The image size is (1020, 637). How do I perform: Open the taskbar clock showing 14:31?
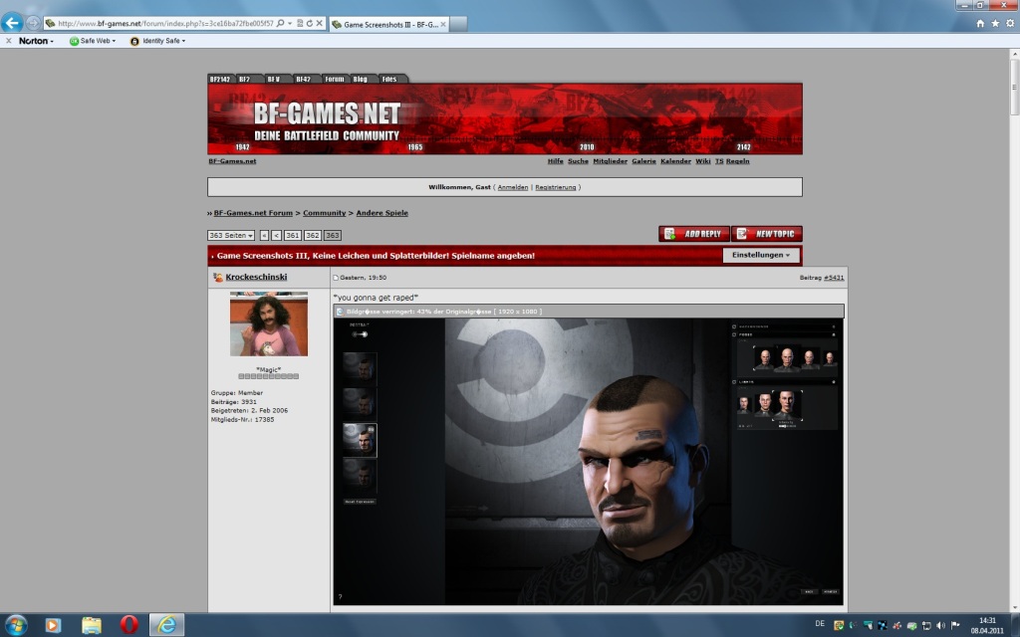point(987,625)
